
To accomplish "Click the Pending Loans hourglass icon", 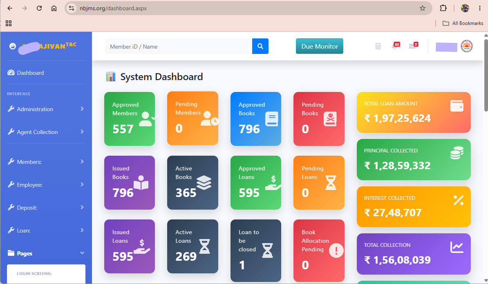I will click(331, 183).
